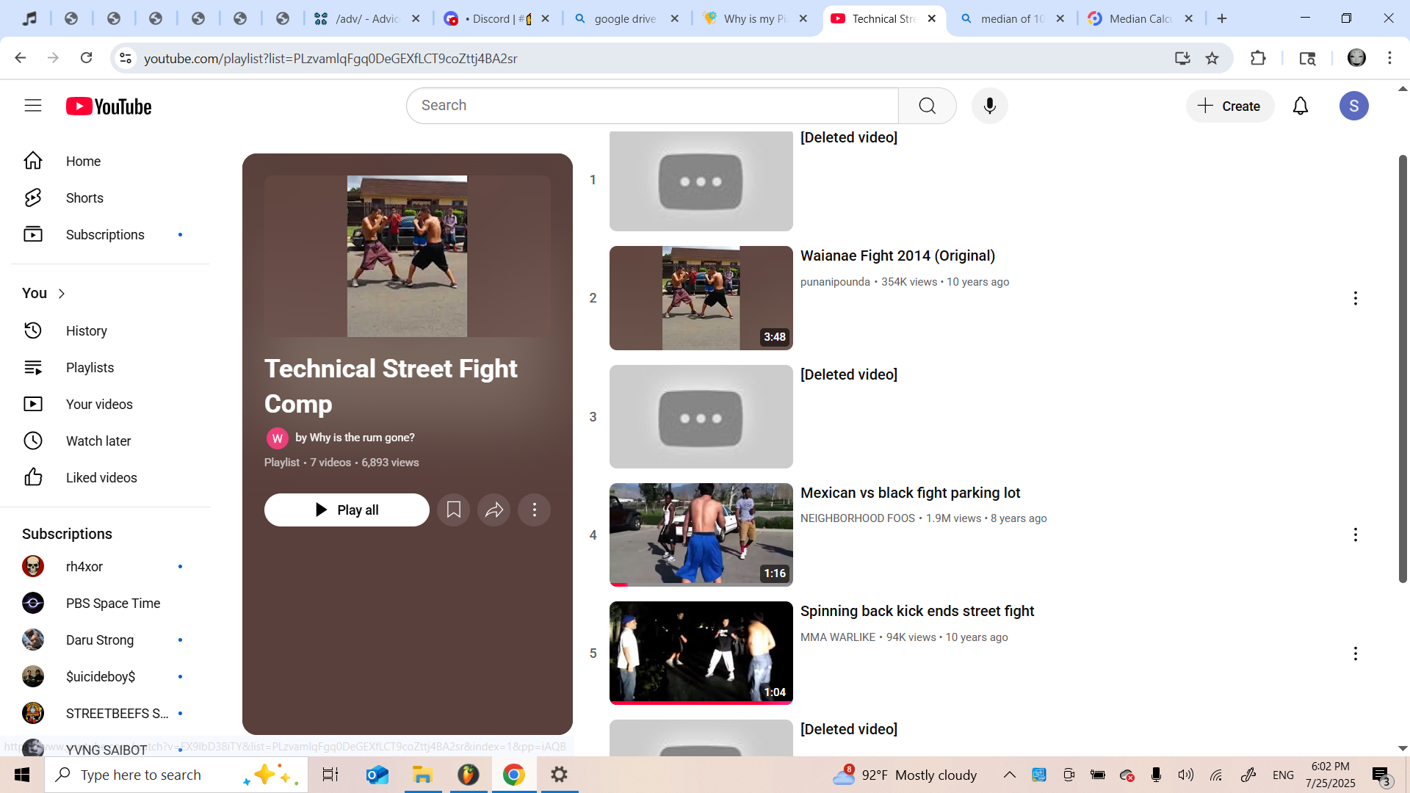1410x793 pixels.
Task: Open Settings gear on taskbar
Action: [560, 775]
